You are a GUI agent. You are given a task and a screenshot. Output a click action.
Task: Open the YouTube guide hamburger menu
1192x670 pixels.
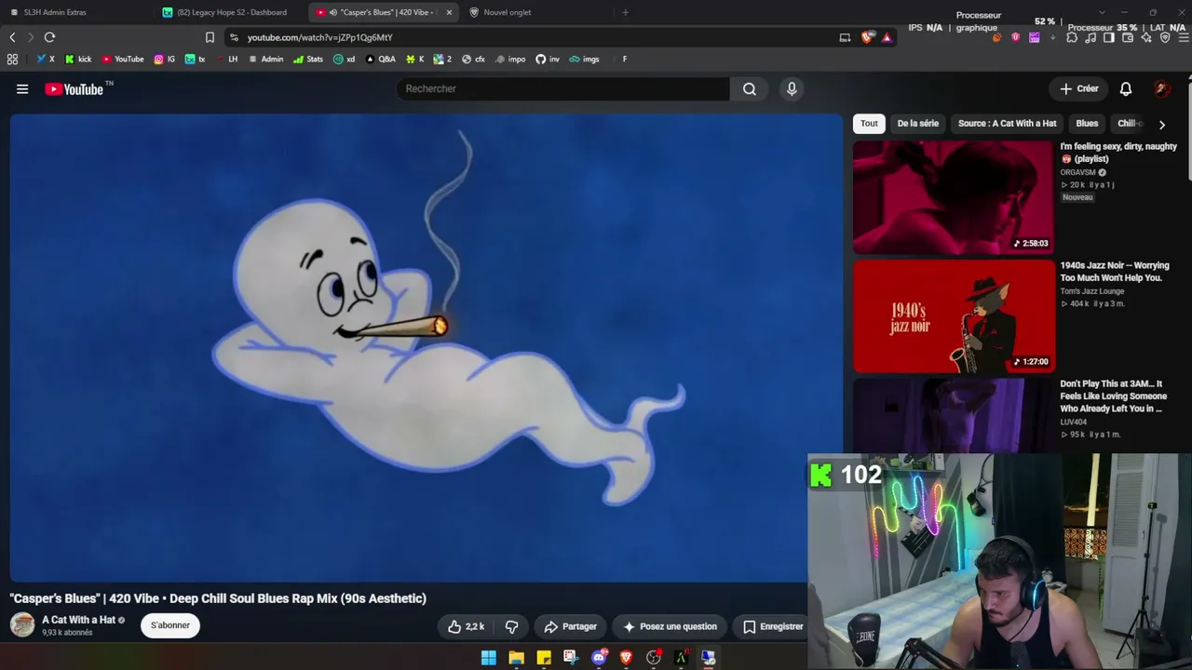22,88
